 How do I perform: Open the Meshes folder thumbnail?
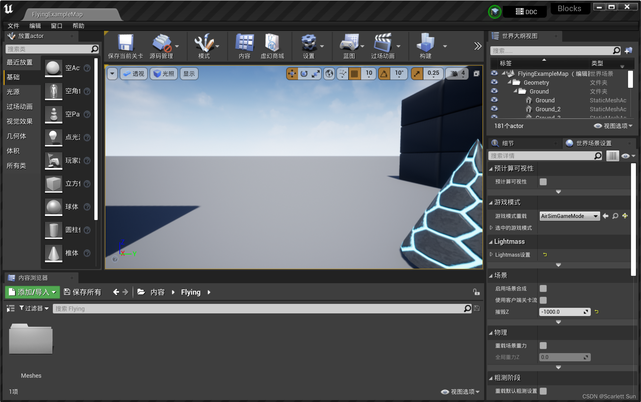pos(31,340)
